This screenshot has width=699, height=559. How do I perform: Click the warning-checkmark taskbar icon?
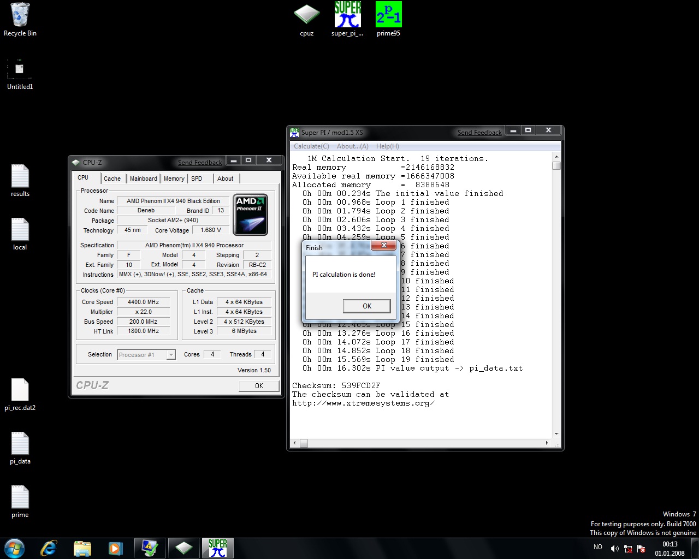(x=150, y=548)
